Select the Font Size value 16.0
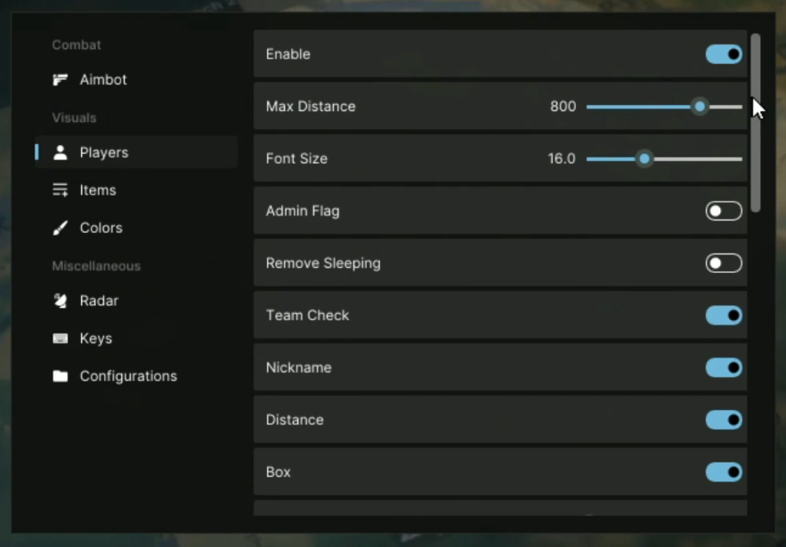The width and height of the screenshot is (786, 547). 562,159
